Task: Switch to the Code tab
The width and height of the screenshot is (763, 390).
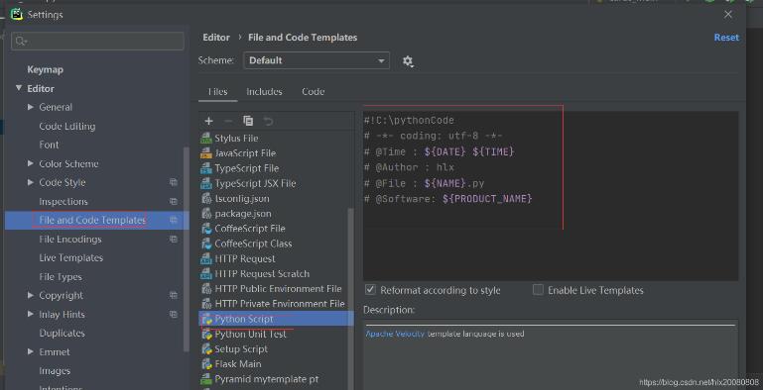Action: [313, 91]
